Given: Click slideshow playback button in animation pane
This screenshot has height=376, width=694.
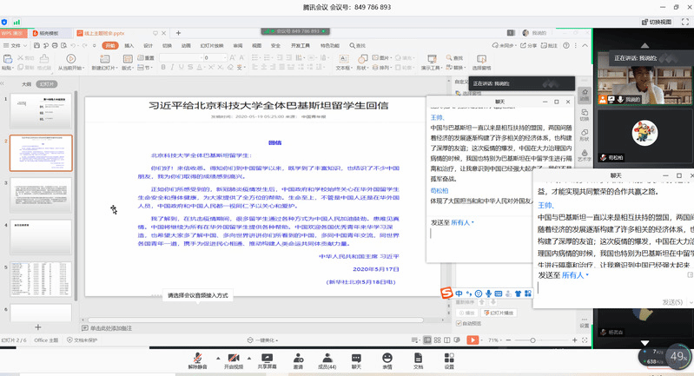Looking at the screenshot, I should pos(499,313).
